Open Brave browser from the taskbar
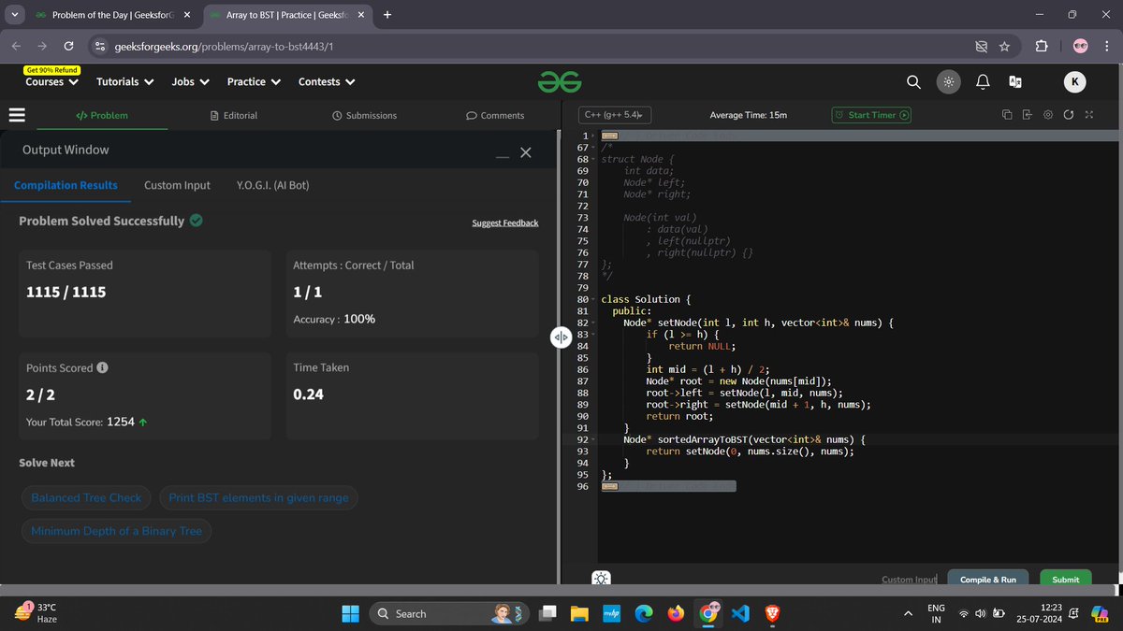 coord(772,613)
